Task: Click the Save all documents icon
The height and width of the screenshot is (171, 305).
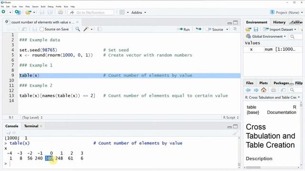Action: coord(50,12)
